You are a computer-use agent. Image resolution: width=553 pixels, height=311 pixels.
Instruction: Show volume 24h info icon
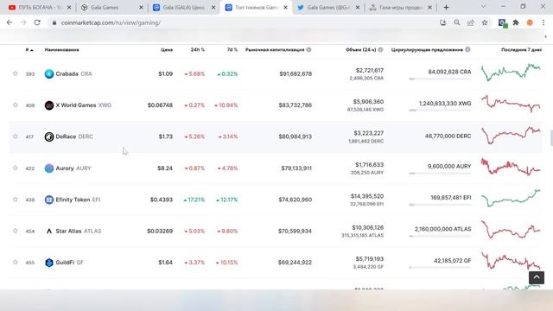(380, 50)
